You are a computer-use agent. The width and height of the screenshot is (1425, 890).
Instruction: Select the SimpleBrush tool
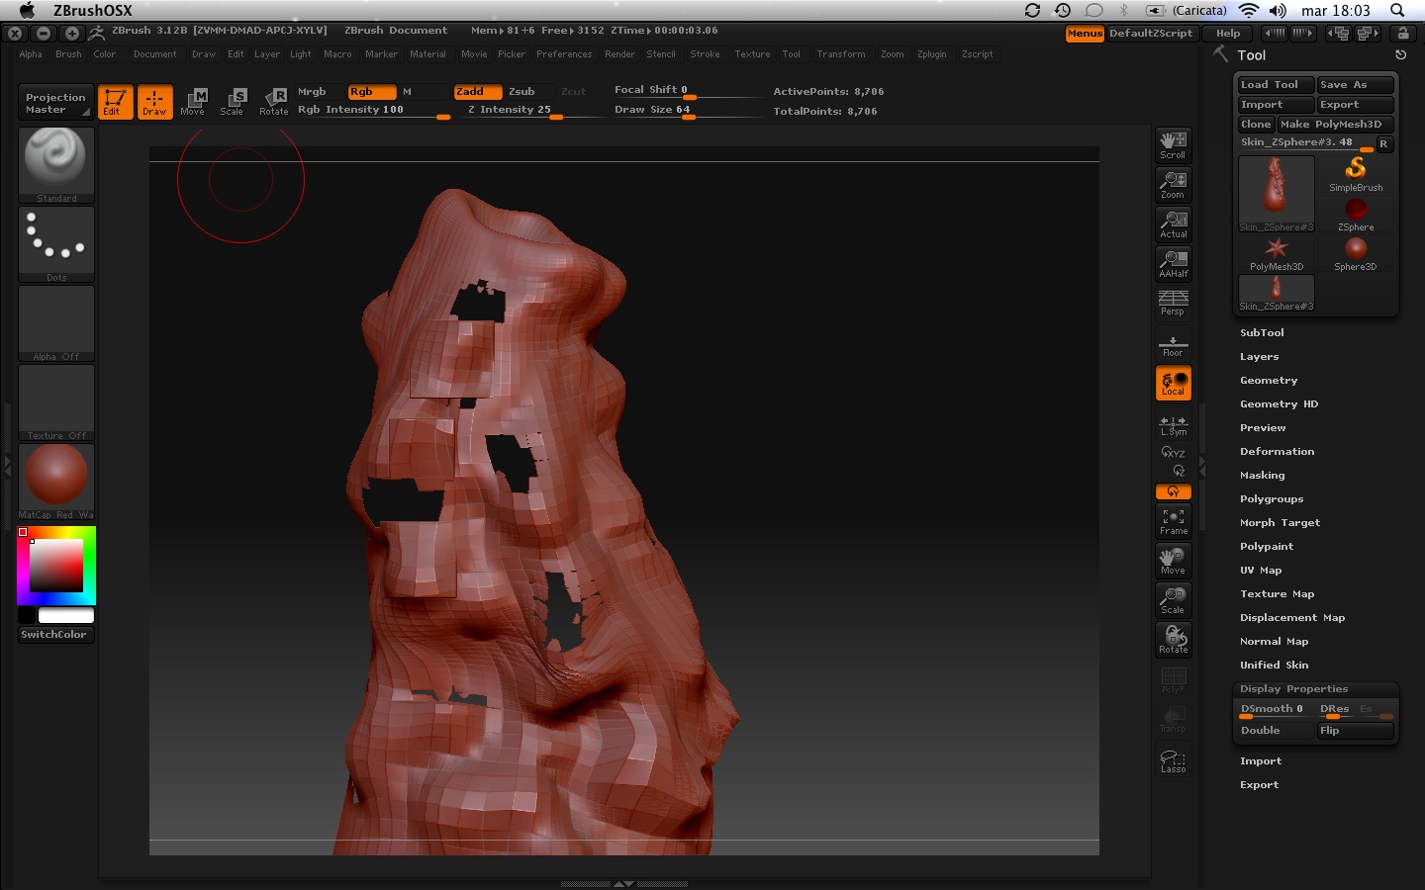[1356, 174]
